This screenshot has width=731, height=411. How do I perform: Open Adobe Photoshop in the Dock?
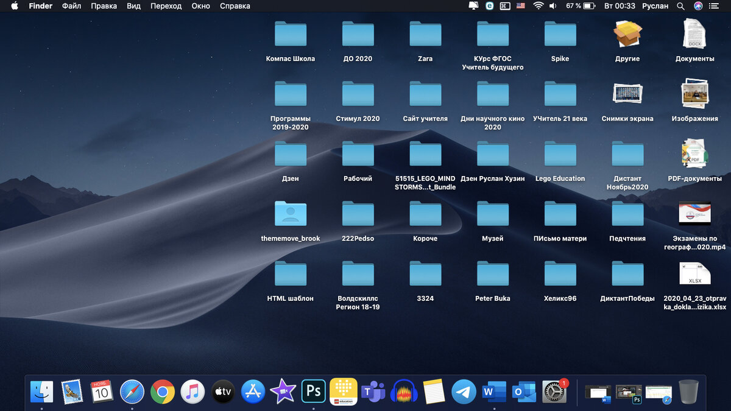tap(313, 392)
